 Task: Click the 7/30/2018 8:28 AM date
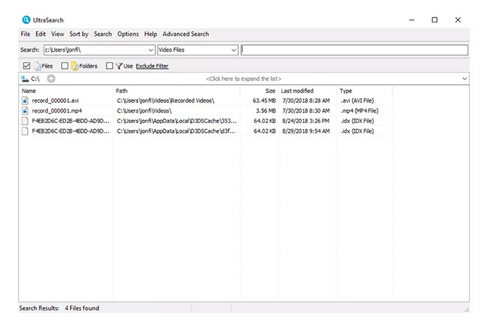point(306,101)
